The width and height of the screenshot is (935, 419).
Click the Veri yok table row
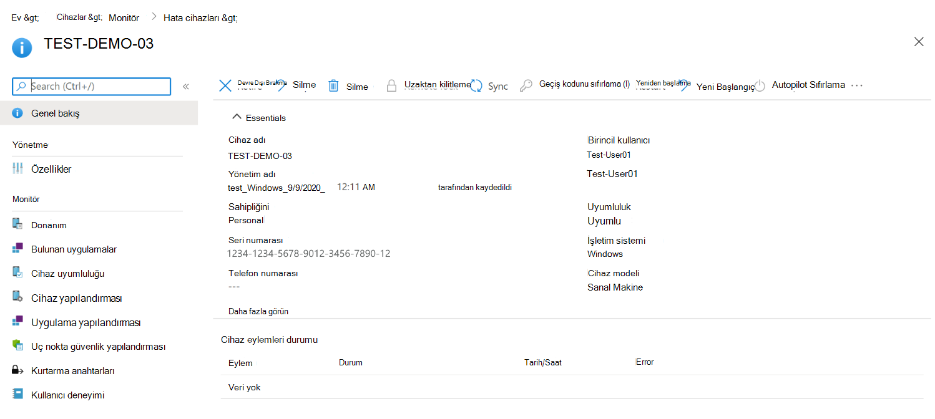point(572,387)
